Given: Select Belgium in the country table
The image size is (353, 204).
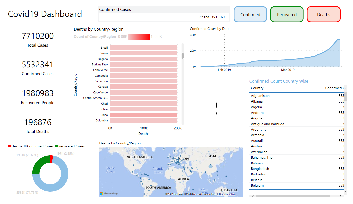Looking at the screenshot, I should 258,185.
